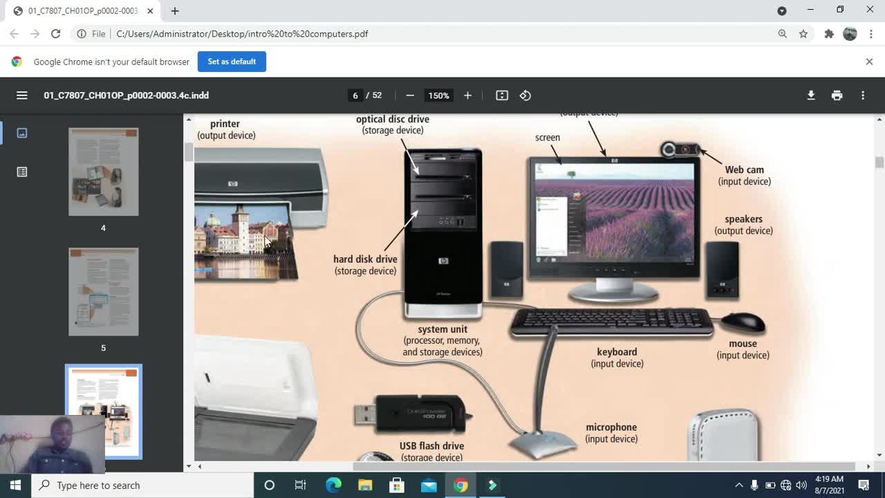Select page 4 thumbnail in sidebar
Viewport: 885px width, 498px height.
104,172
